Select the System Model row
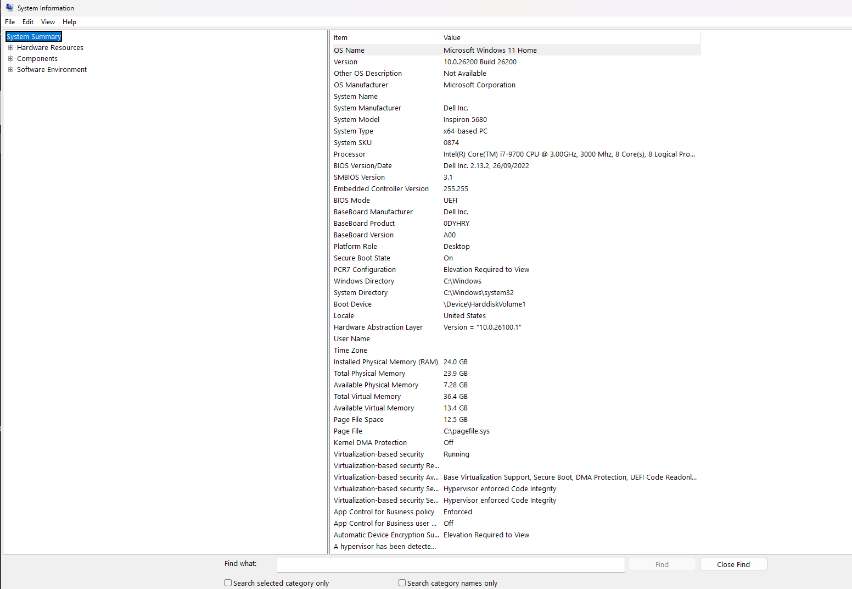 coord(515,119)
